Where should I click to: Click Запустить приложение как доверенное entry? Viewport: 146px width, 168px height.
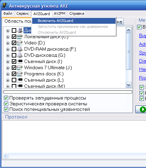click(x=74, y=27)
